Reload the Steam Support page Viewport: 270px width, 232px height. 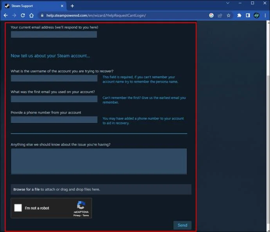23,16
